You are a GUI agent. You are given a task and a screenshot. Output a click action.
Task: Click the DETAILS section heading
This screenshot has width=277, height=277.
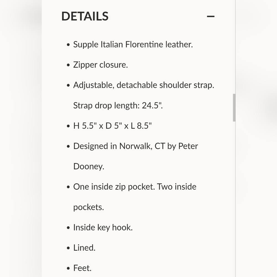click(85, 16)
